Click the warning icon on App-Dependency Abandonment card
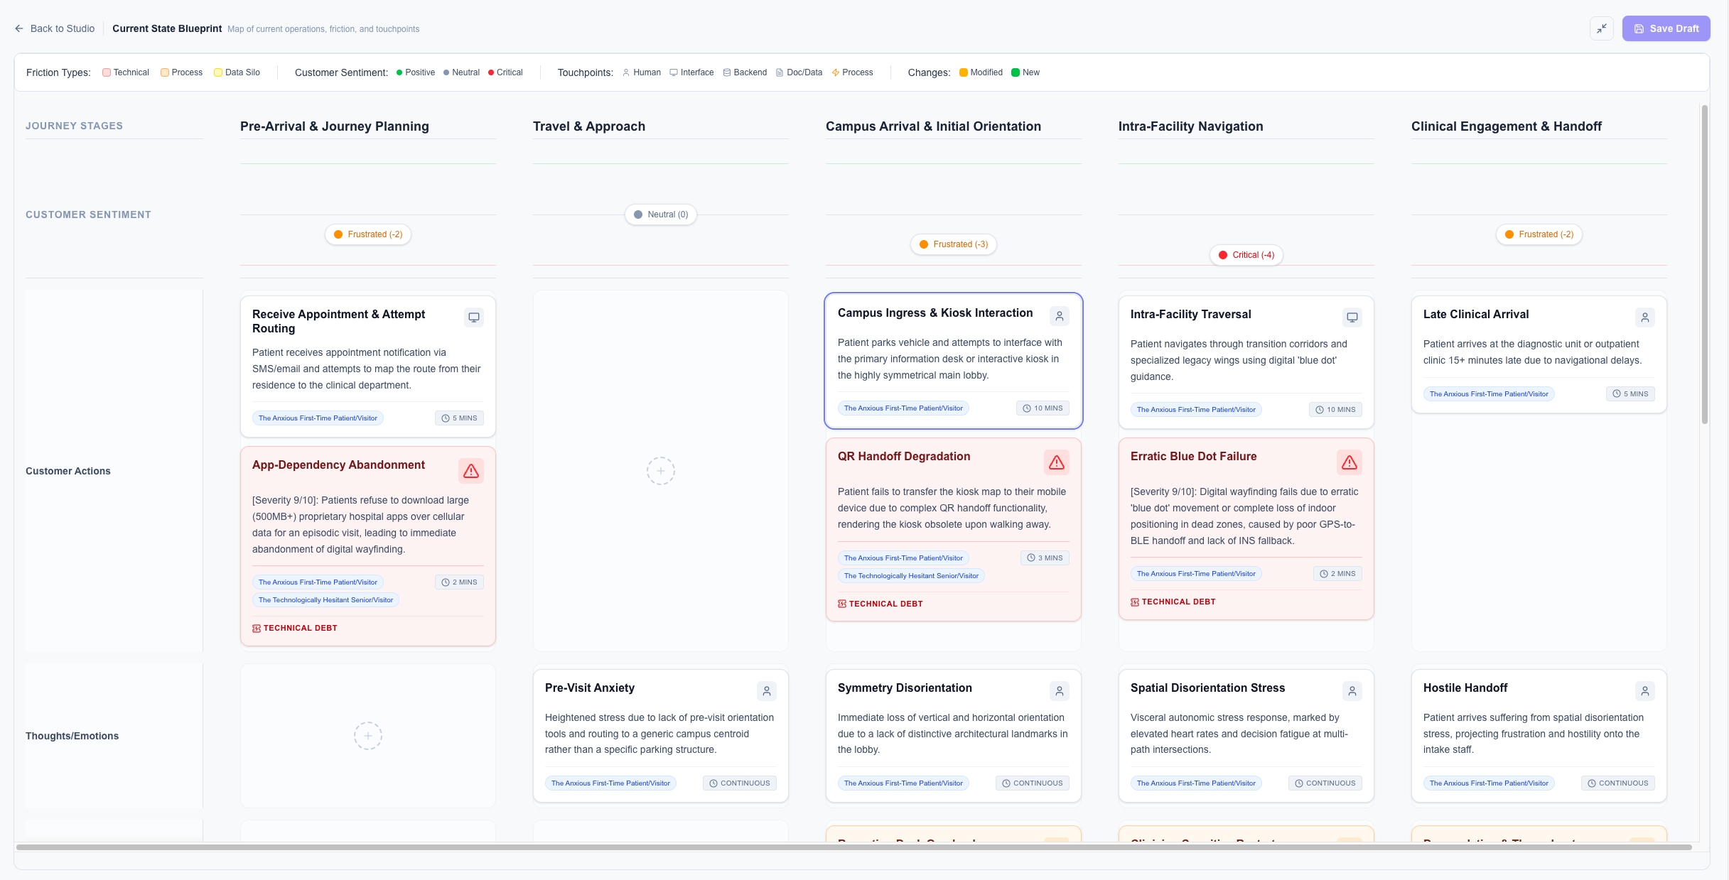The image size is (1729, 880). (470, 472)
